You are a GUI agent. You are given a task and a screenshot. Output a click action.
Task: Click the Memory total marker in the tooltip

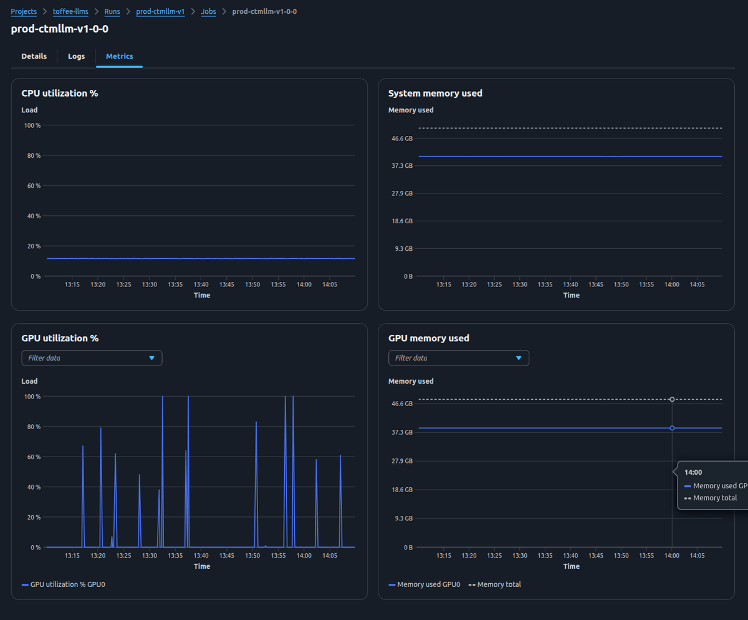tap(688, 498)
